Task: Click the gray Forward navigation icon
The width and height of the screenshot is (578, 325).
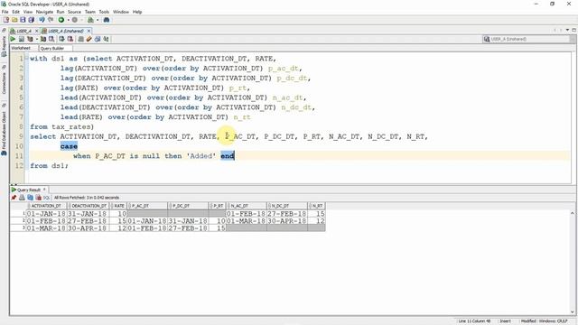Action: coord(75,20)
